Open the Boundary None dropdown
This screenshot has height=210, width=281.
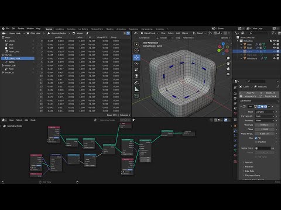(x=265, y=121)
